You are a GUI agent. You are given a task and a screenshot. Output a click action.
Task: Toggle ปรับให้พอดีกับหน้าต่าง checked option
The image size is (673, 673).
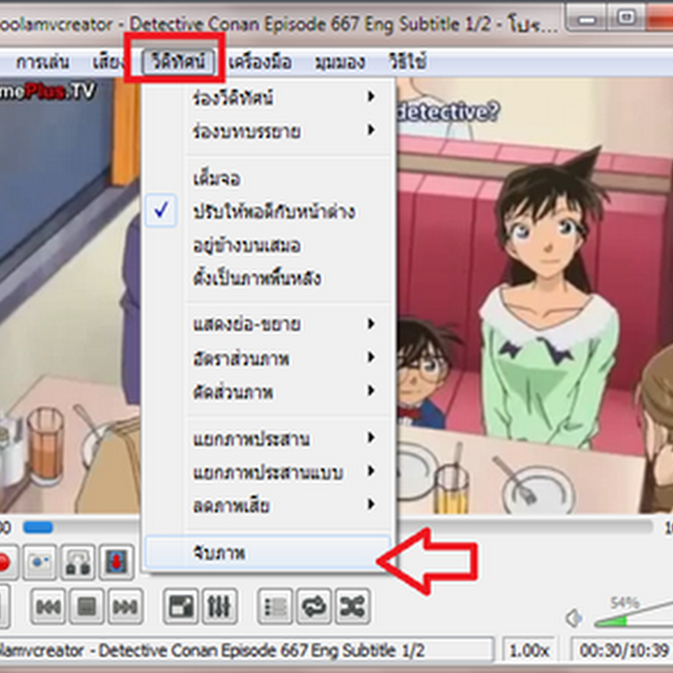click(267, 211)
